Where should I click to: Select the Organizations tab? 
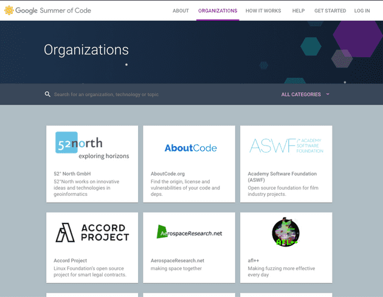(x=217, y=11)
